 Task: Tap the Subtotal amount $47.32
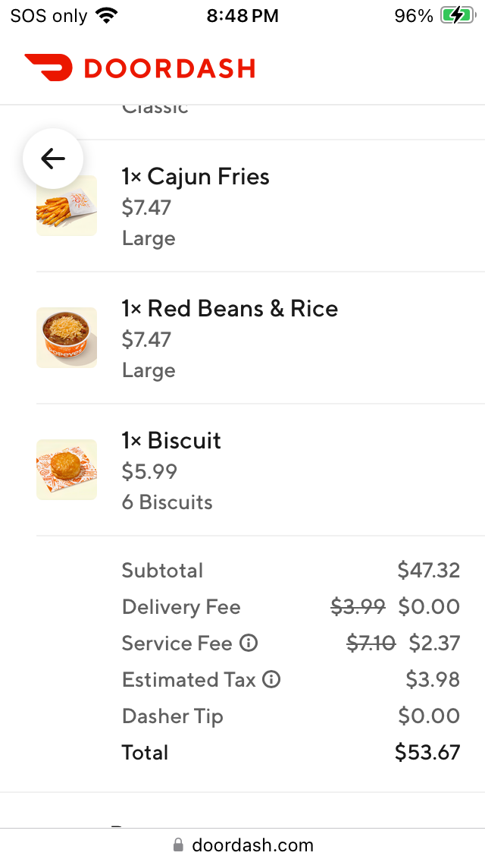(428, 571)
